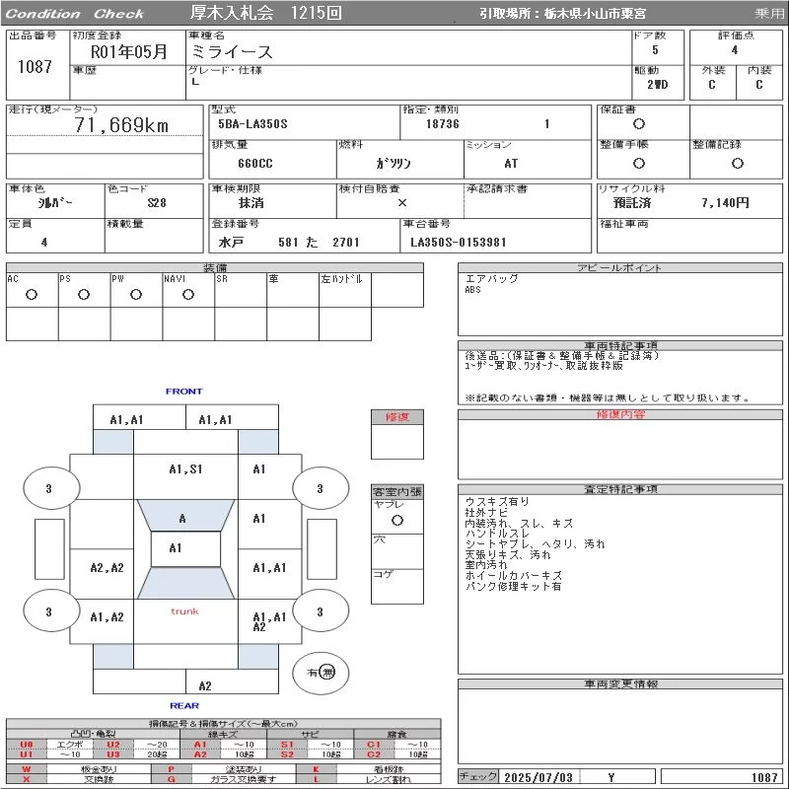Click the red U0 legend code
The width and height of the screenshot is (789, 789).
[x=27, y=745]
